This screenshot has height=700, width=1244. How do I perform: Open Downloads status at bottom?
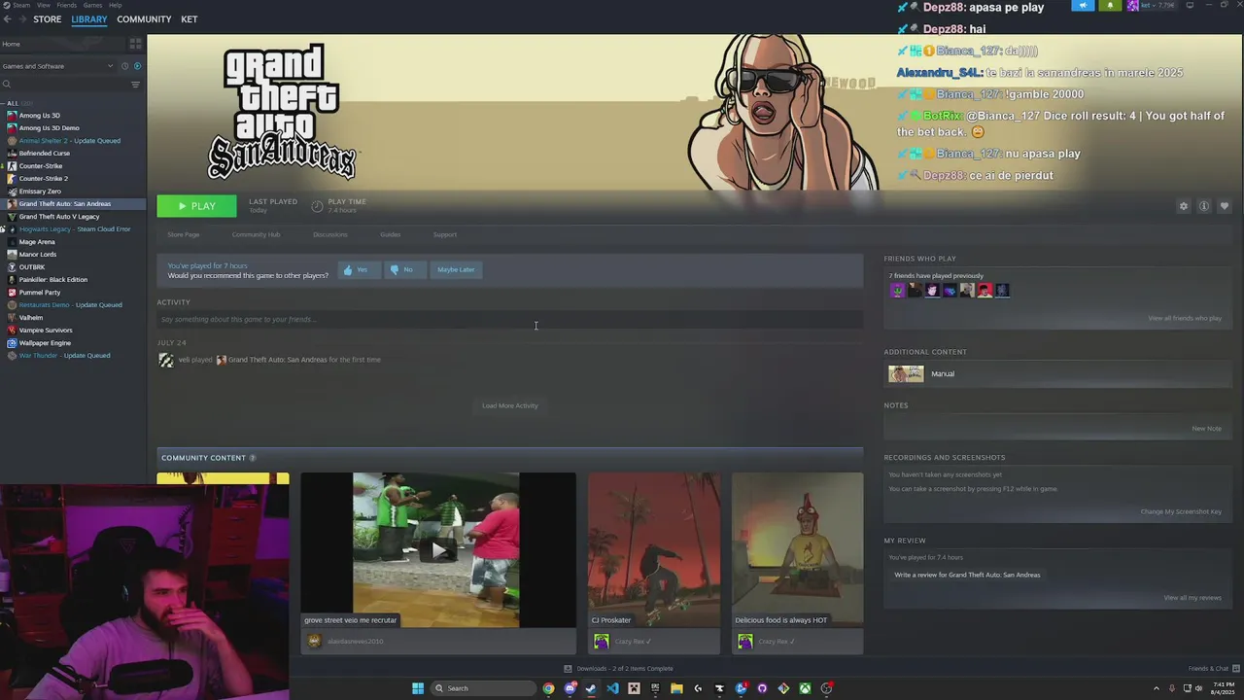tap(618, 669)
